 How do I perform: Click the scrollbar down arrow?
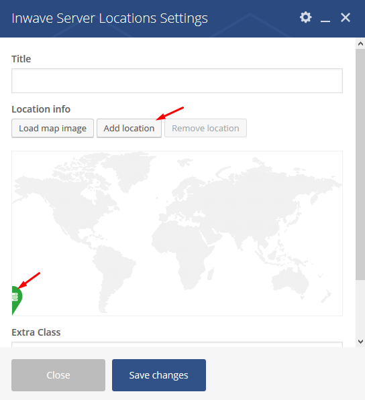pyautogui.click(x=360, y=341)
